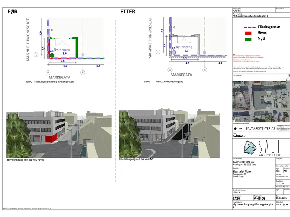The height and width of the screenshot is (217, 290).
Task: Click the 2,5 dimension in ETTER plan
Action: click(x=165, y=46)
